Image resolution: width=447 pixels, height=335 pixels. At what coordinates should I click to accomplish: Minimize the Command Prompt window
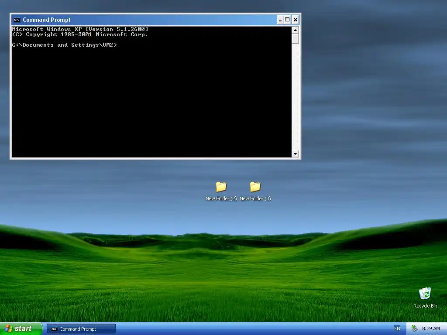point(280,20)
